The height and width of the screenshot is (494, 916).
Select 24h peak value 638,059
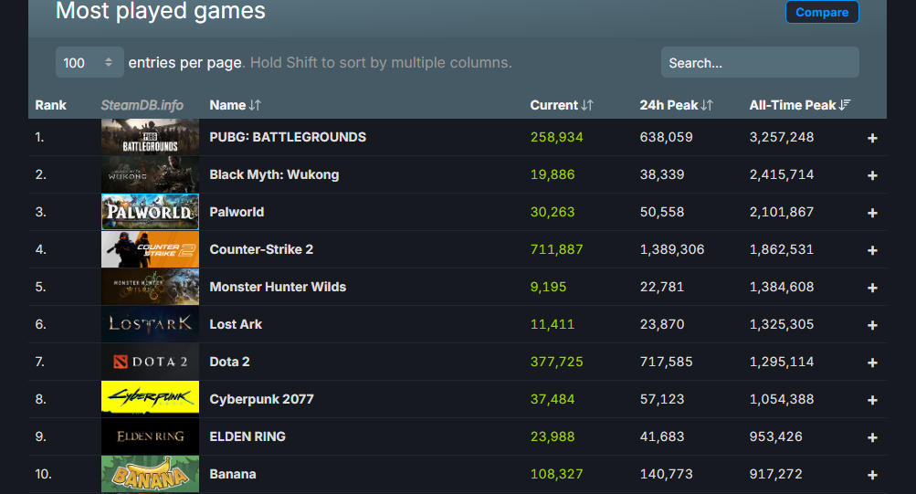[666, 137]
